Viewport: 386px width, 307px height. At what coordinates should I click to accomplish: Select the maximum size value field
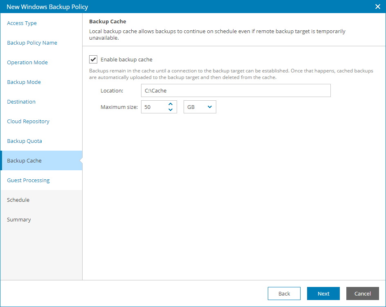click(155, 107)
